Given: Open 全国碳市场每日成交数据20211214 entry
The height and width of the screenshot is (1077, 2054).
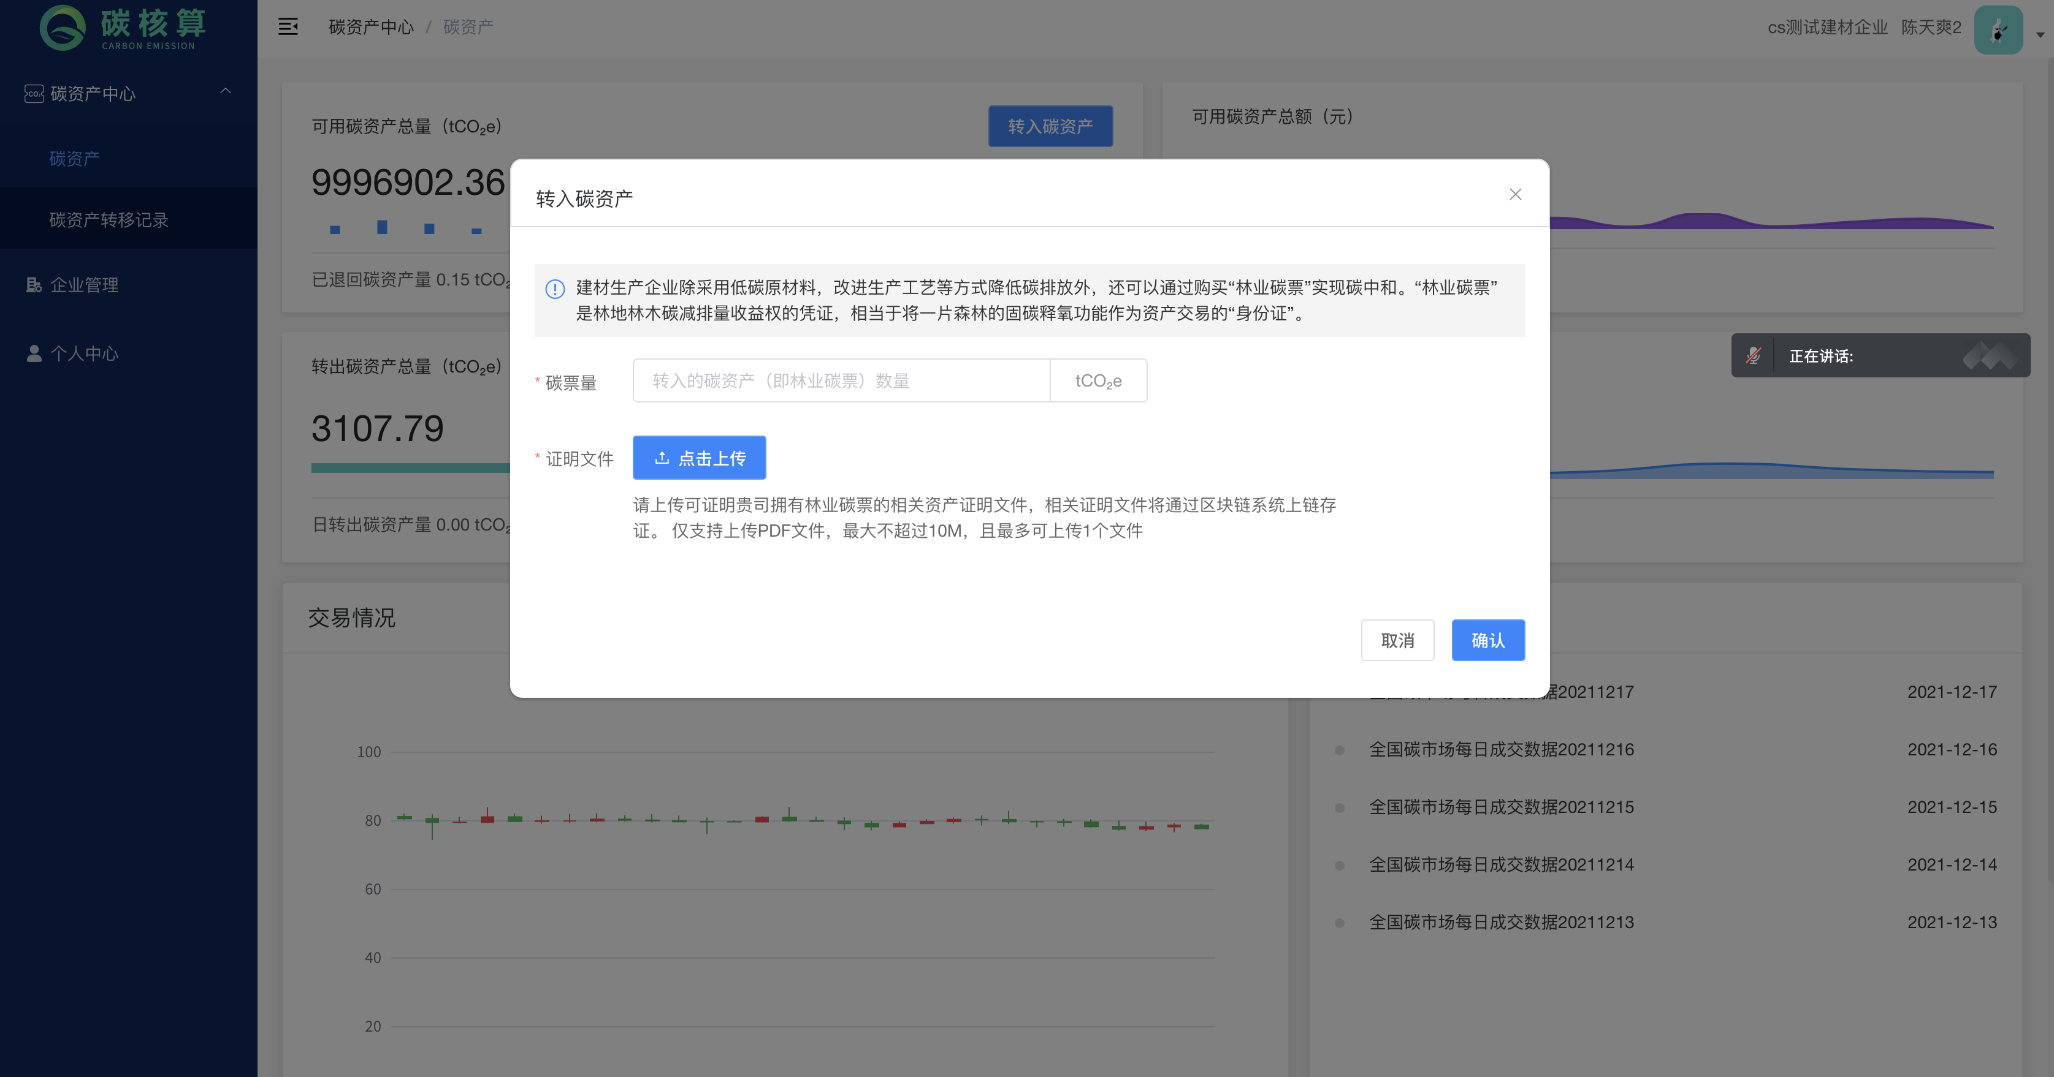Looking at the screenshot, I should [x=1500, y=864].
